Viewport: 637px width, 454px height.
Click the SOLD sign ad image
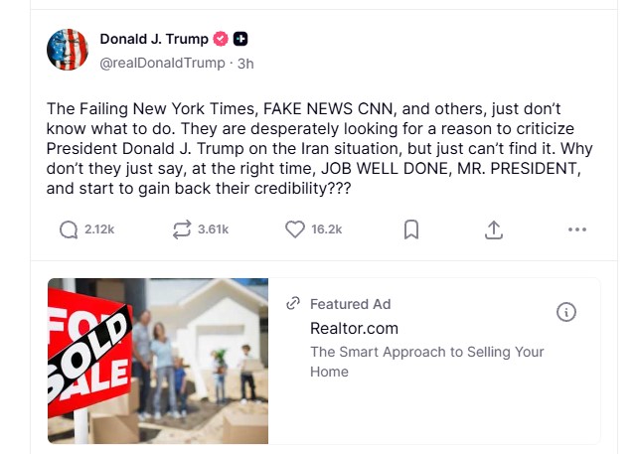click(158, 360)
